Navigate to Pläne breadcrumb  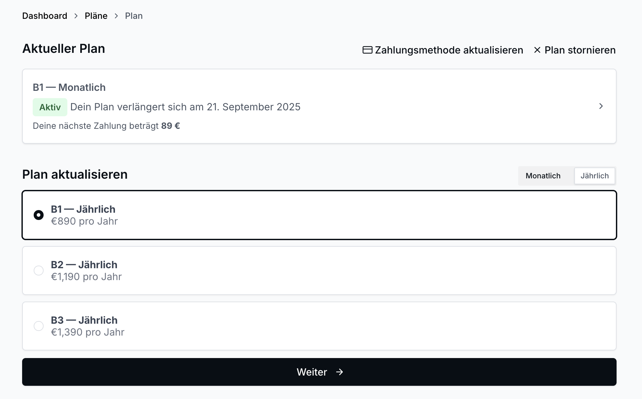click(96, 16)
